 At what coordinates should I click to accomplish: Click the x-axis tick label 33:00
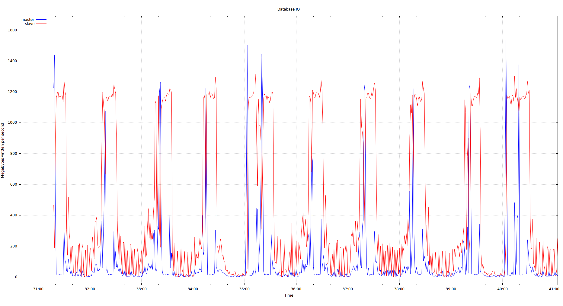141,289
